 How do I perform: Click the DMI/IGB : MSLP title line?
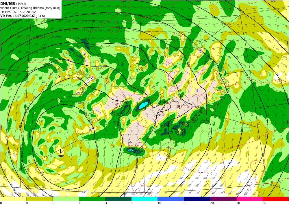click(x=13, y=4)
